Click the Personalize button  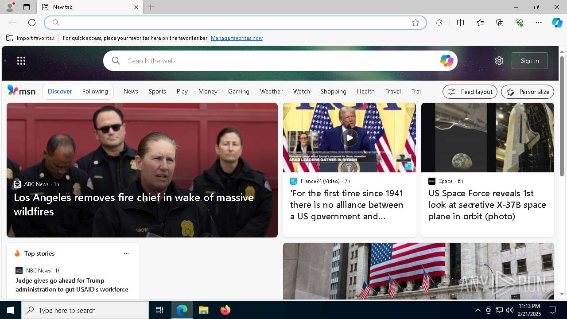(527, 92)
